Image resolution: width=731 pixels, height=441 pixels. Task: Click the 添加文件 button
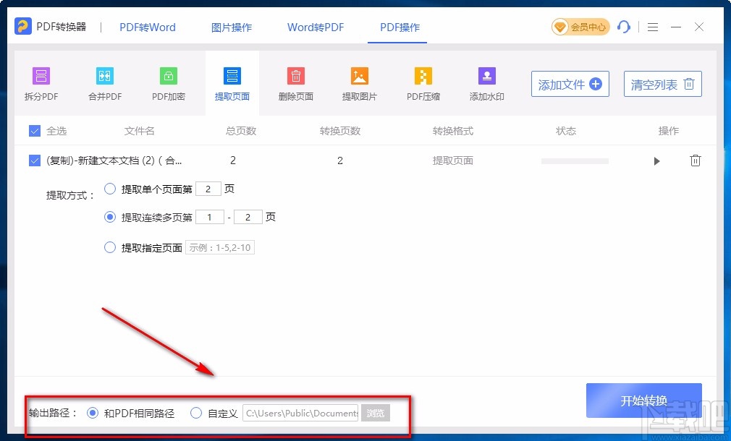click(570, 84)
